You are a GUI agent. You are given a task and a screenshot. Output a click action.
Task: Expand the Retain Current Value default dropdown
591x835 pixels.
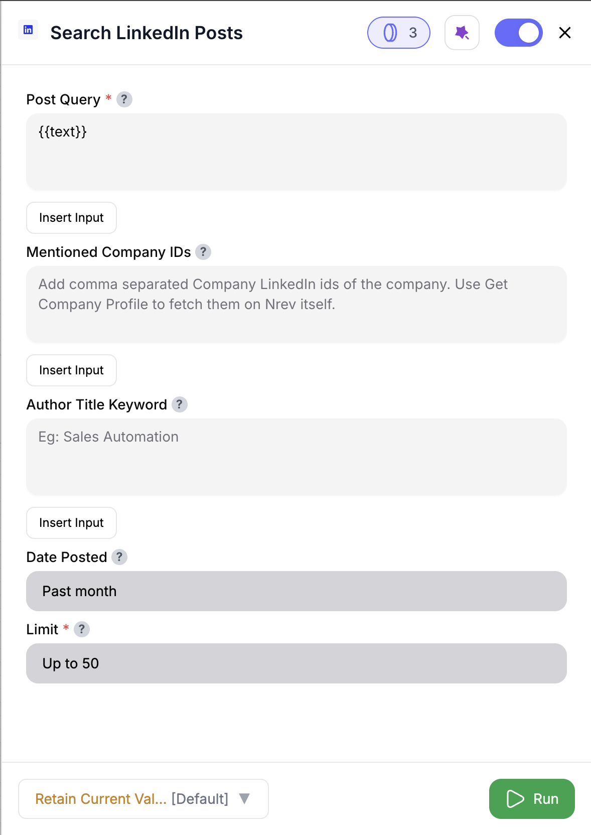click(143, 799)
